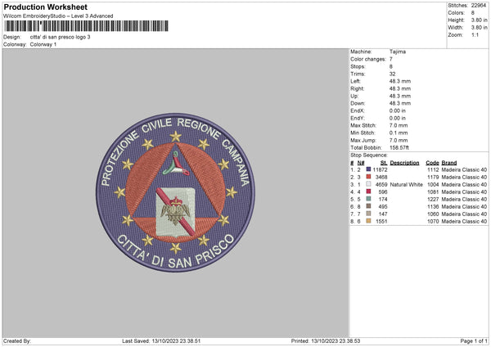Click the stitch count '11872'
This screenshot has width=491, height=347.
[381, 169]
